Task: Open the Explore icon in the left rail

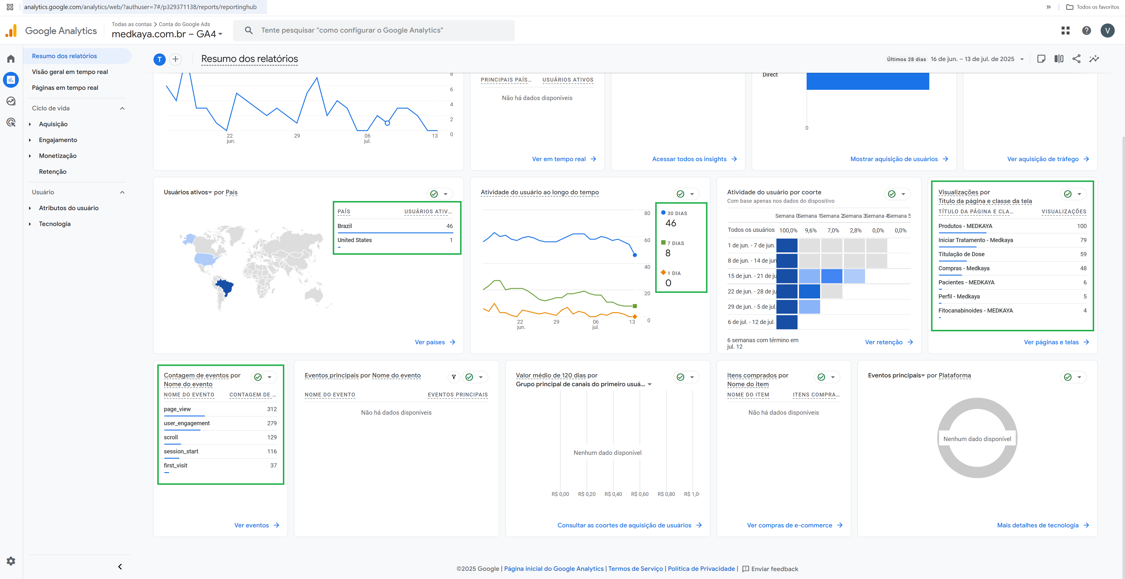Action: tap(11, 101)
